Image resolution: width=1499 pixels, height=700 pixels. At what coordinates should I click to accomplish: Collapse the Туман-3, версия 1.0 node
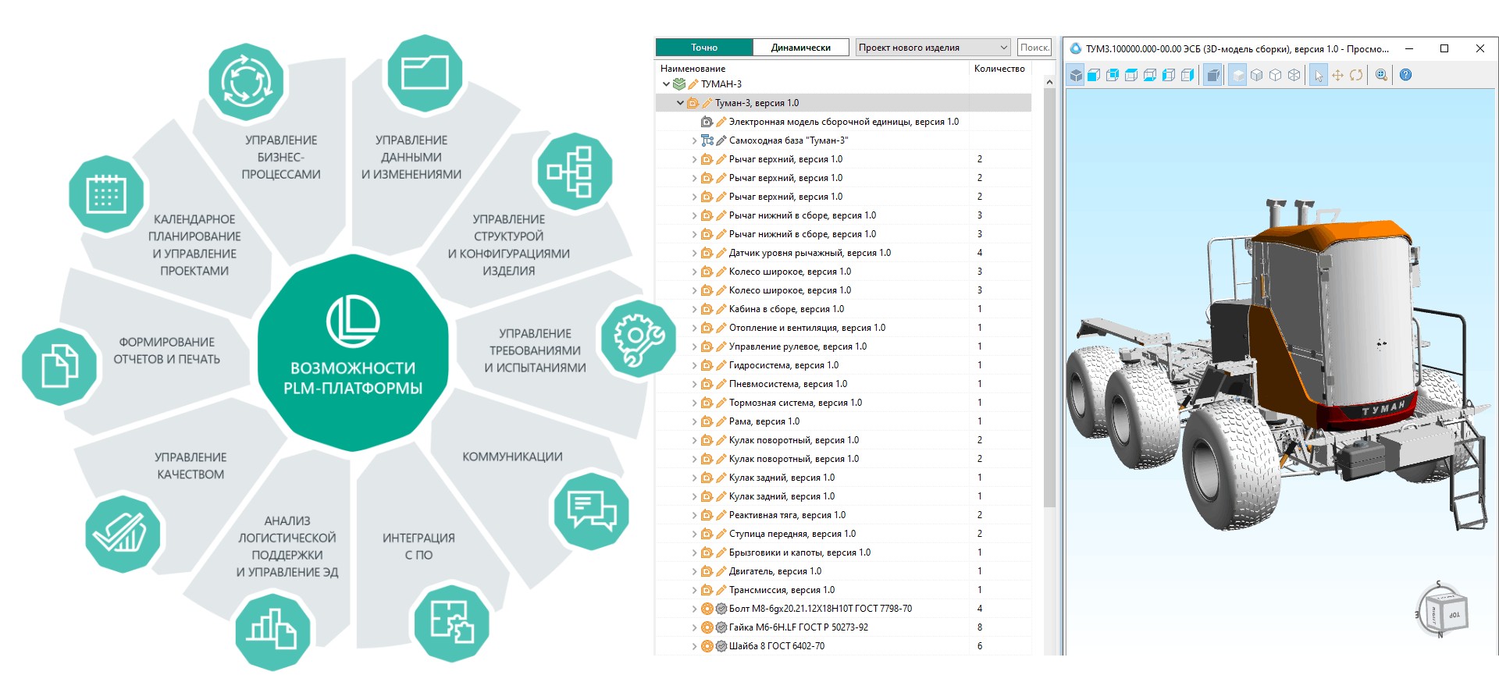[680, 103]
